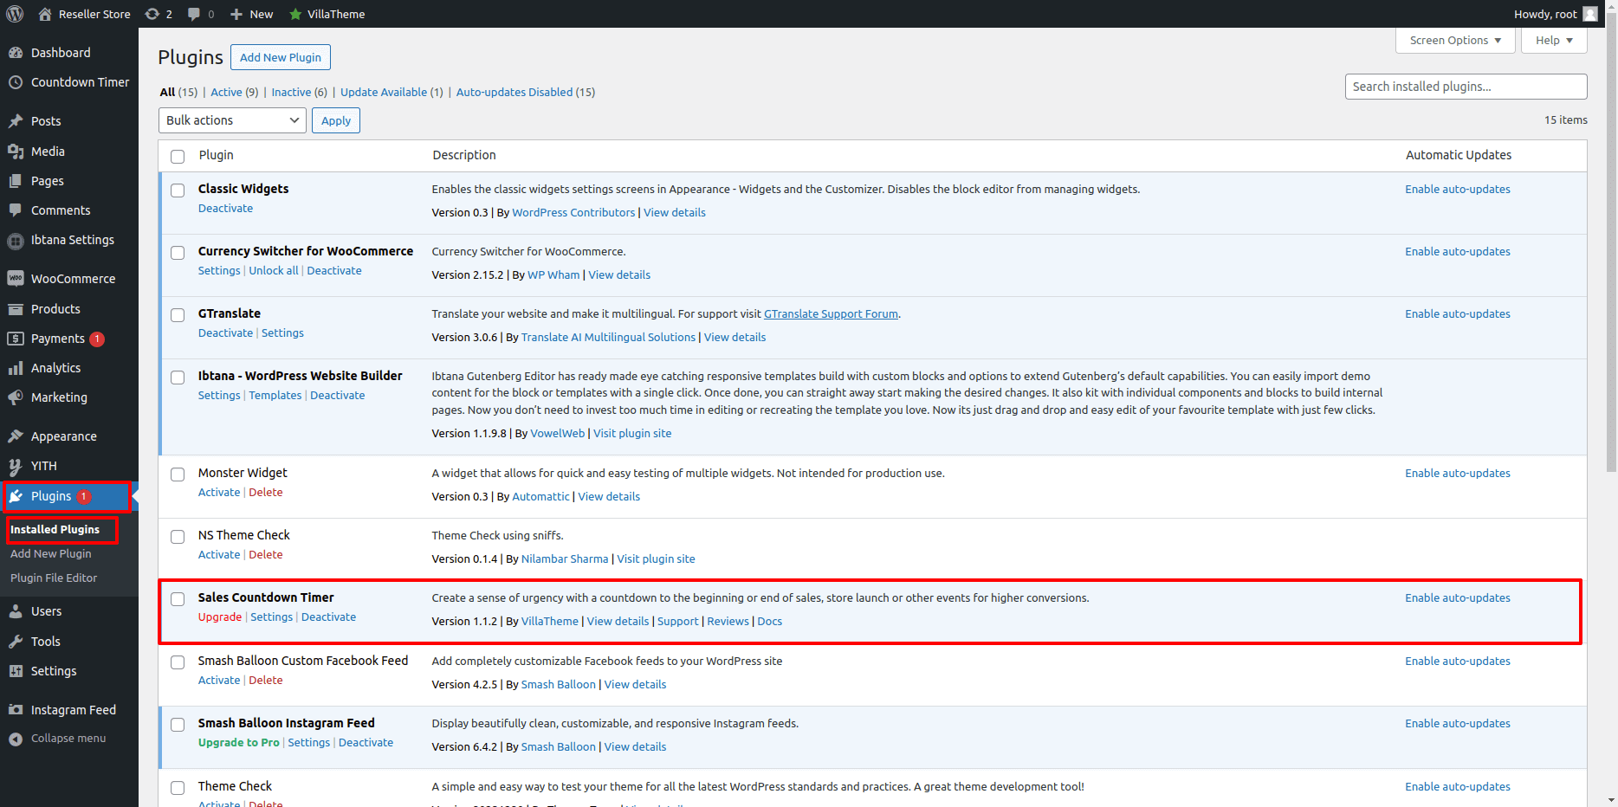
Task: Open the WooCommerce sidebar icon
Action: point(16,279)
